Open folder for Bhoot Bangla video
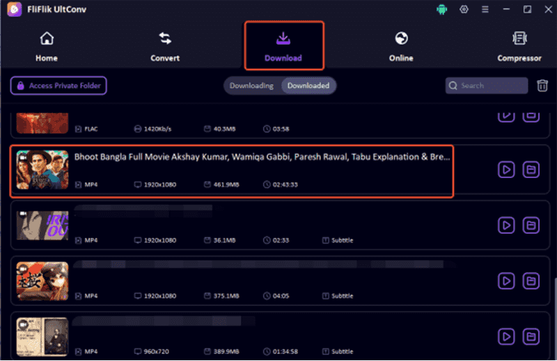The height and width of the screenshot is (361, 557). click(x=531, y=170)
